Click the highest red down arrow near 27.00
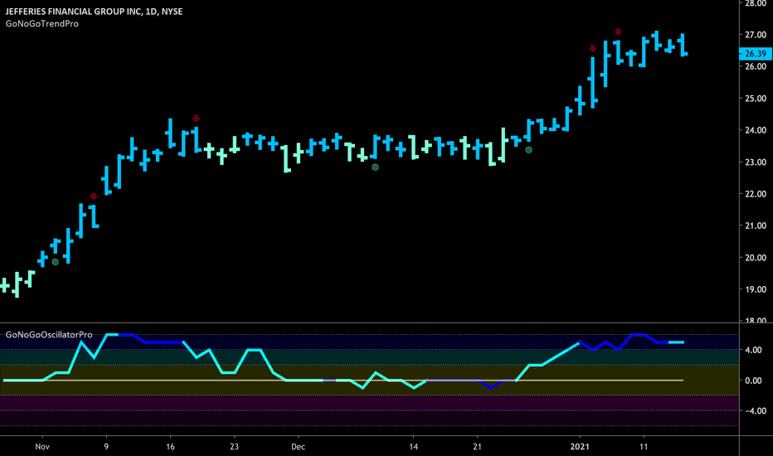This screenshot has height=456, width=773. point(618,32)
